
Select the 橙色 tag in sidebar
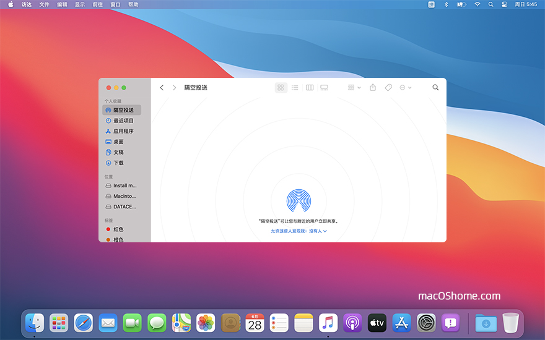(121, 239)
